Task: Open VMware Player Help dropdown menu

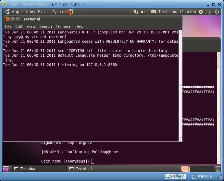Action: pyautogui.click(x=79, y=4)
